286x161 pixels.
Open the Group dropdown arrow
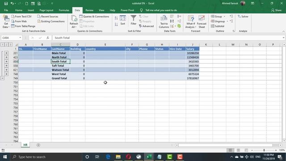[x=224, y=17]
